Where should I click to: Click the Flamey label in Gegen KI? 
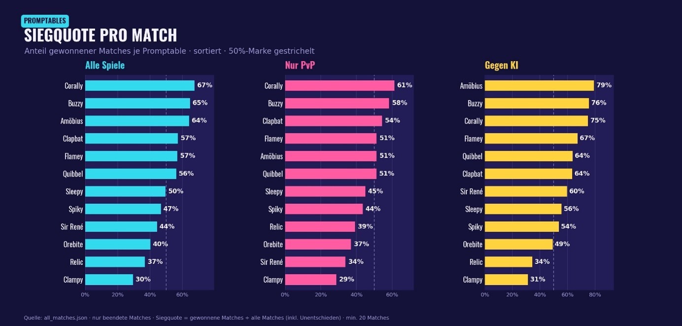(x=474, y=138)
